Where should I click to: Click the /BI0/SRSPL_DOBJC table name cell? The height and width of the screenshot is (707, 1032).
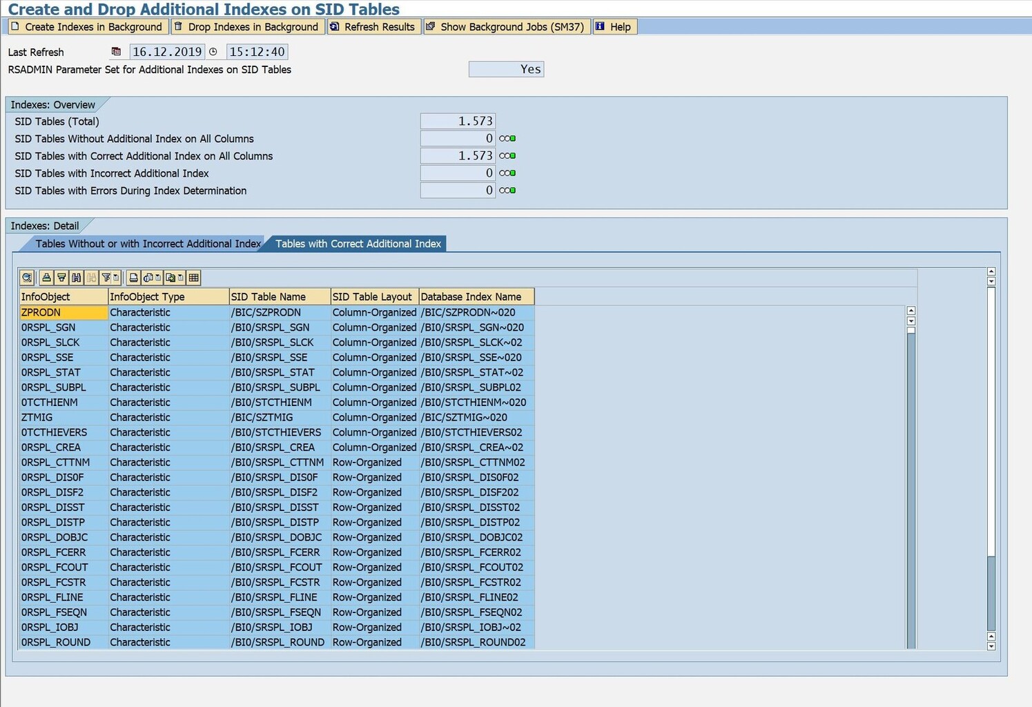point(280,538)
